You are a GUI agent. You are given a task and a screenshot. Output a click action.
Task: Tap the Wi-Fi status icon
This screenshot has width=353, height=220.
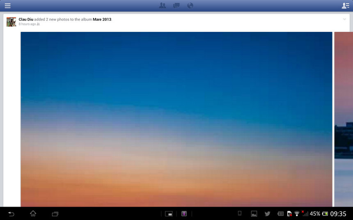[x=297, y=214]
